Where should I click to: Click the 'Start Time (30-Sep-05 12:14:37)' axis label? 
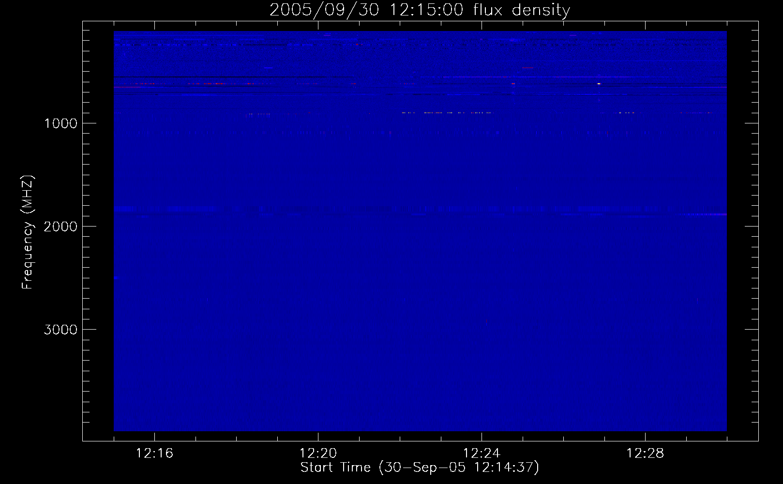[x=420, y=468]
